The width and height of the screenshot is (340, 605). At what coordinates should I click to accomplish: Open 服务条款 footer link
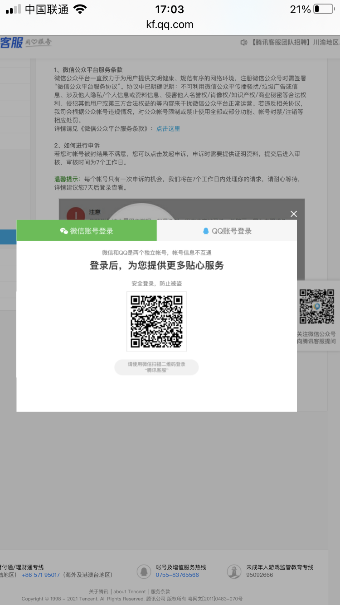point(160,591)
